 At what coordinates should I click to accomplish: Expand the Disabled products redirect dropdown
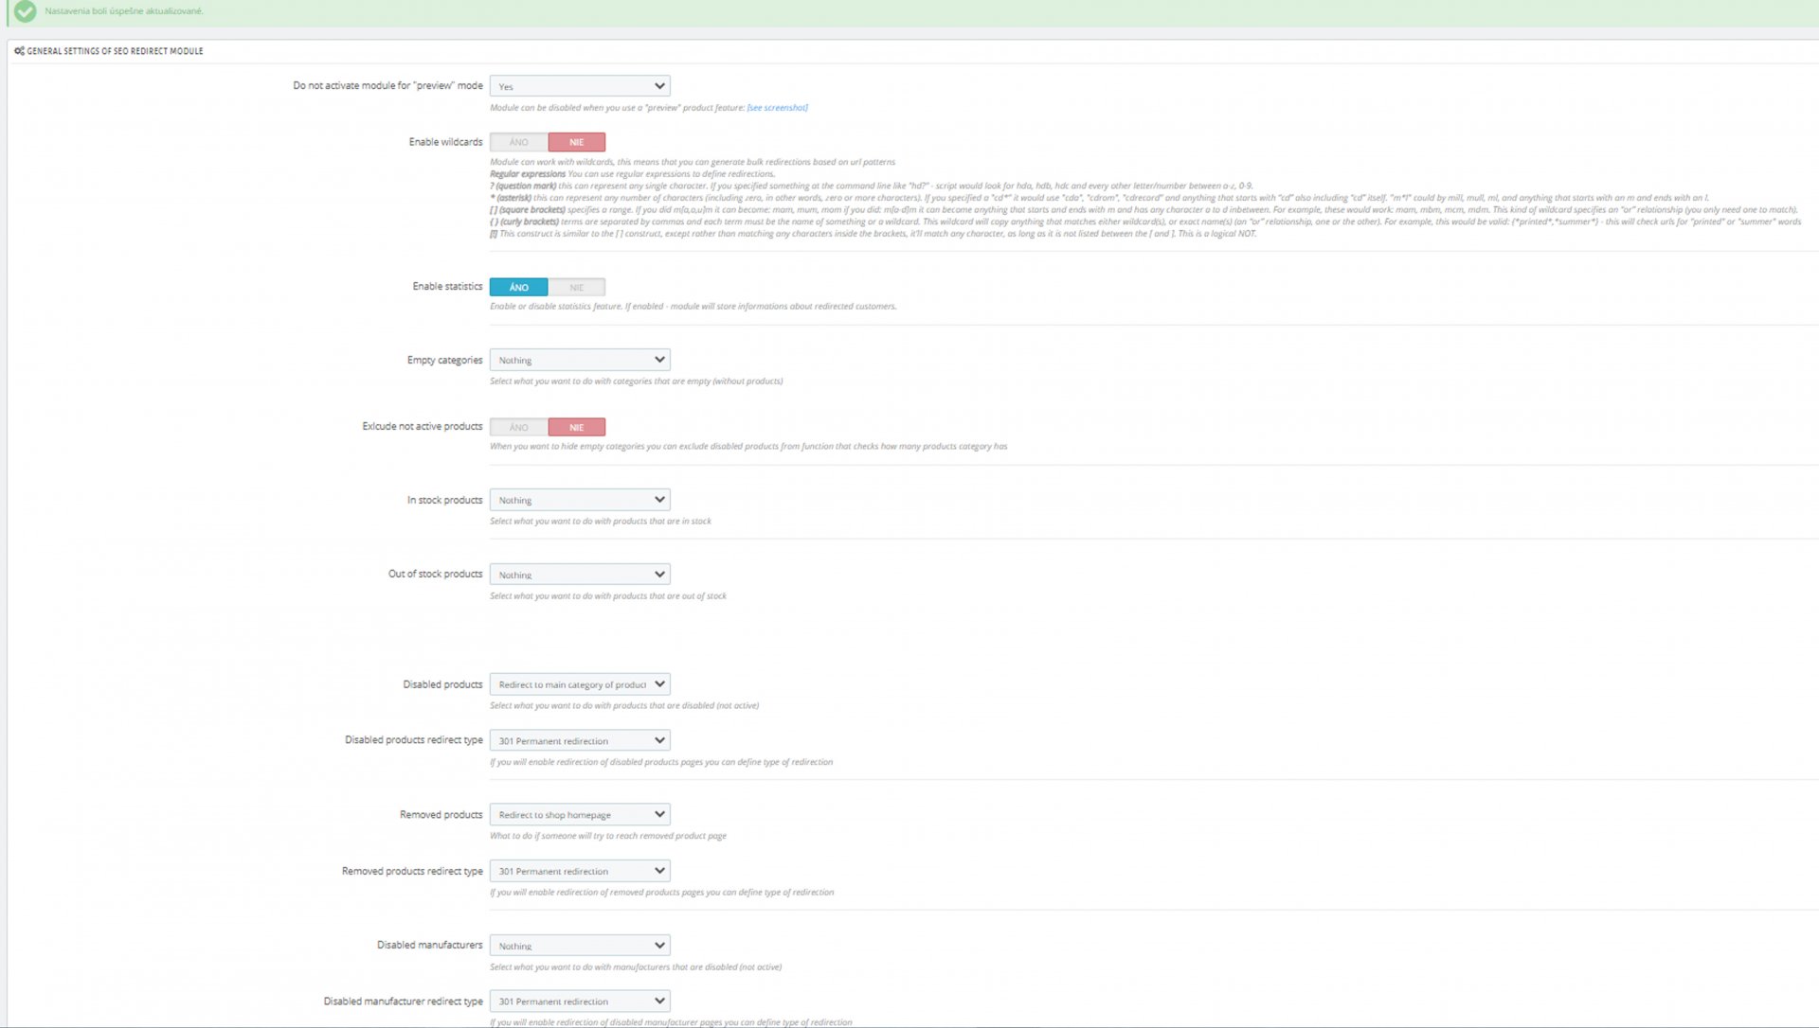[579, 684]
